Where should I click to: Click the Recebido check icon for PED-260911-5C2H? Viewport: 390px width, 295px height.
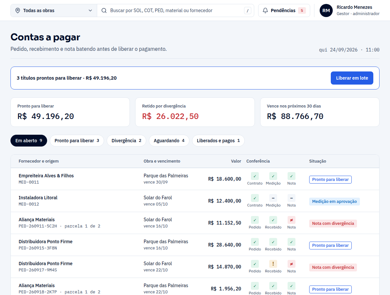point(273,220)
